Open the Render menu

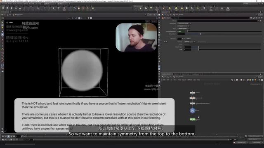pos(10,4)
